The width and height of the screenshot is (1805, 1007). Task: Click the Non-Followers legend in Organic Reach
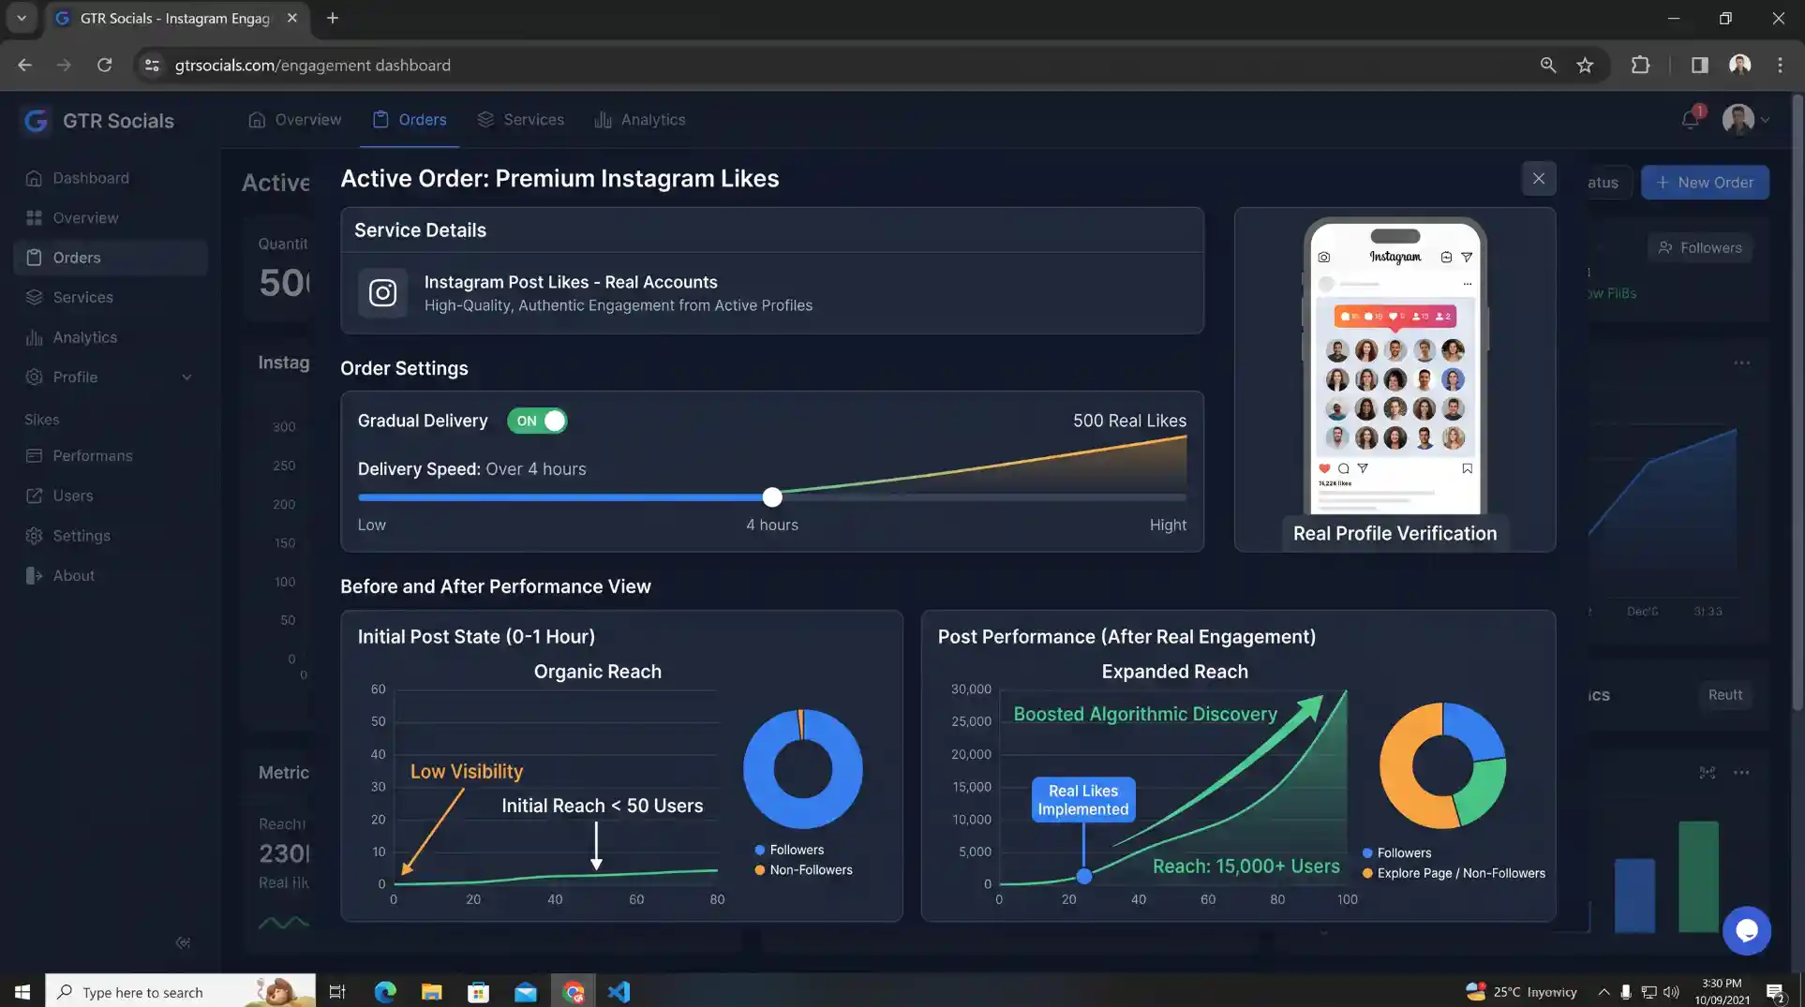tap(803, 870)
